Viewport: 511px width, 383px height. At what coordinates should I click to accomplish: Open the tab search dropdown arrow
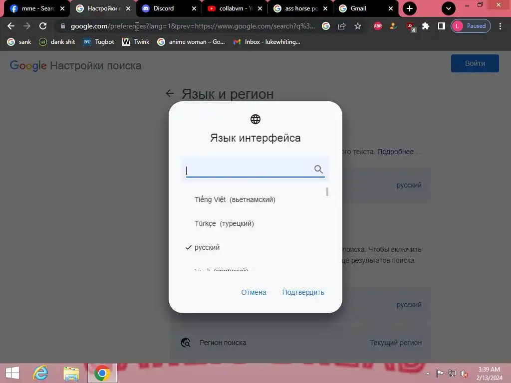click(x=449, y=8)
